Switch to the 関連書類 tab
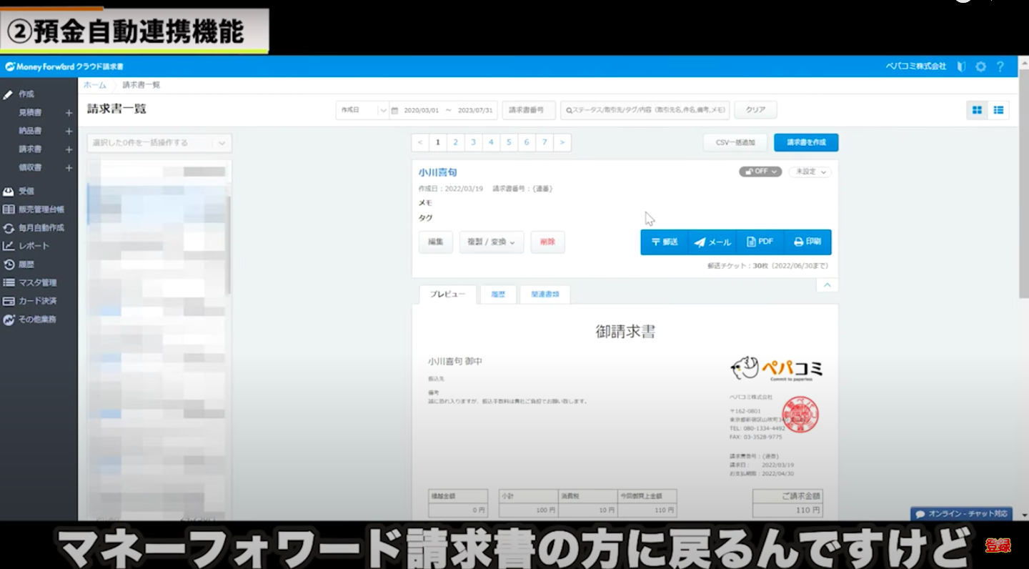This screenshot has width=1029, height=569. (545, 295)
